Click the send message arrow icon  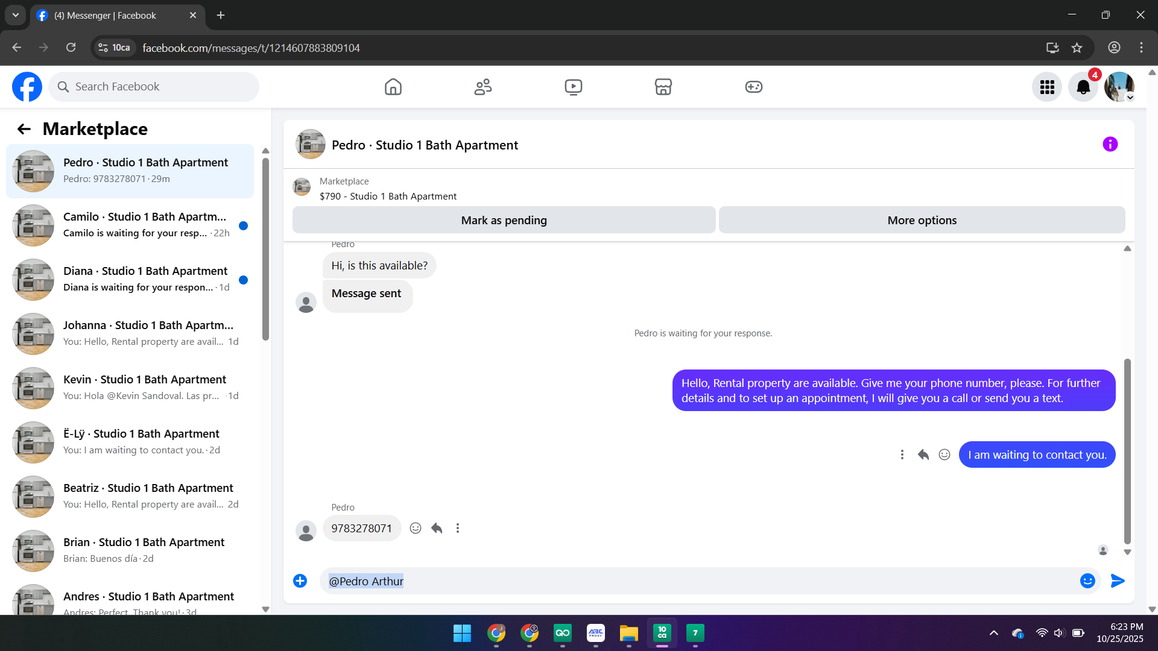pyautogui.click(x=1117, y=580)
